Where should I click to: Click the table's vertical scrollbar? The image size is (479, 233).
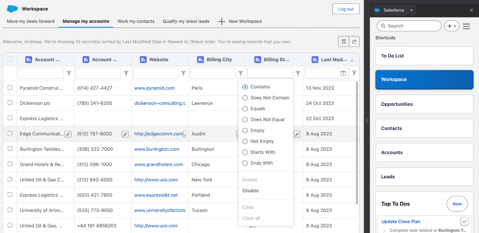(x=357, y=143)
